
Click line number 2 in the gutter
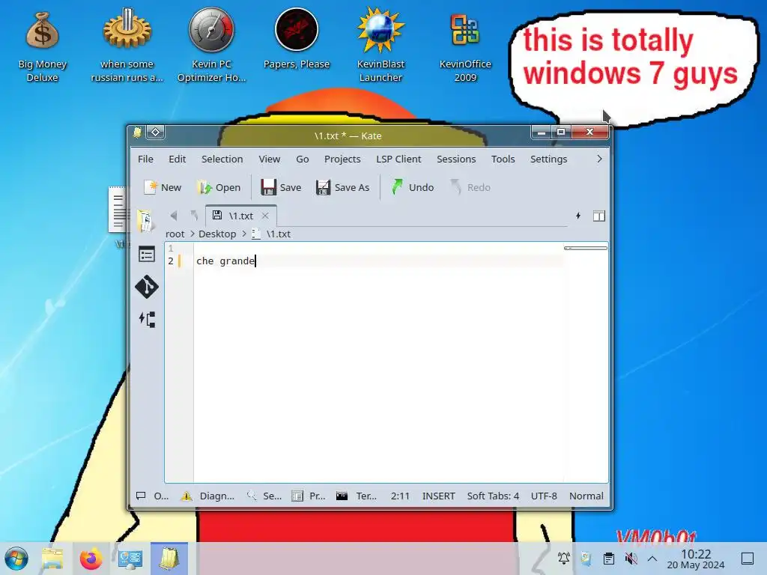click(171, 261)
